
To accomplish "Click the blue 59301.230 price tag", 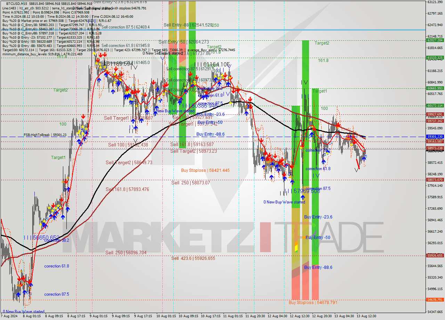I will click(x=435, y=137).
